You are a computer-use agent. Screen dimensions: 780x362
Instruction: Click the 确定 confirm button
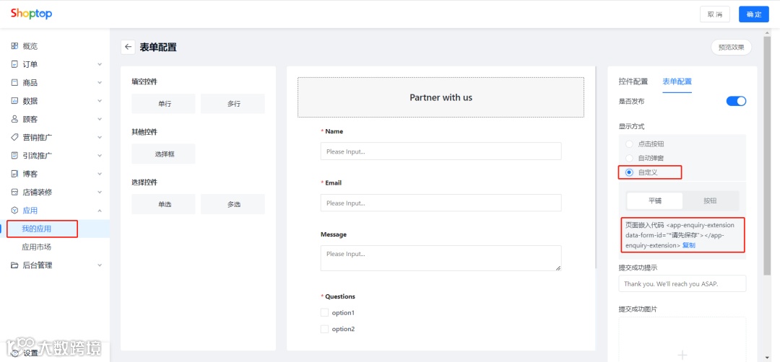[x=753, y=14]
